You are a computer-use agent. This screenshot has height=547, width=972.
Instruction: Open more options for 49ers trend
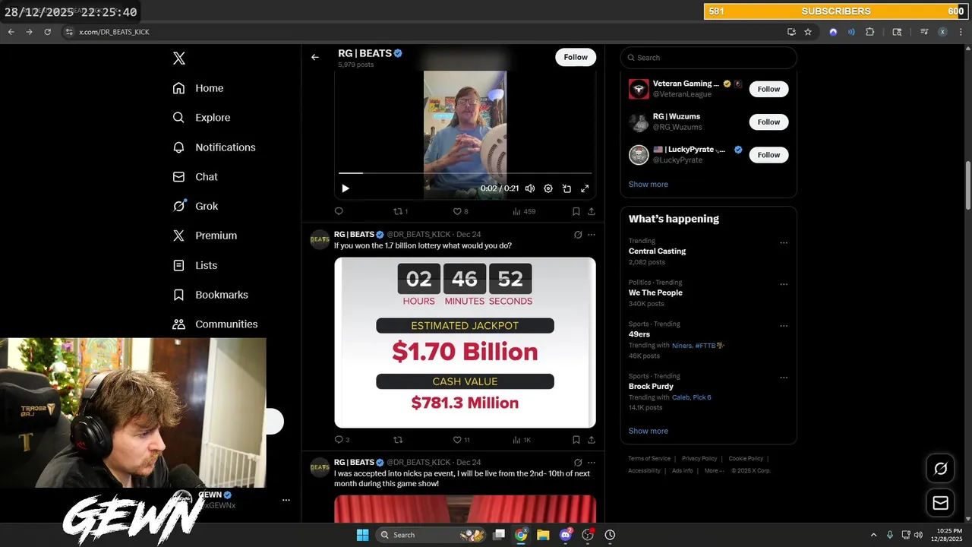click(x=784, y=327)
